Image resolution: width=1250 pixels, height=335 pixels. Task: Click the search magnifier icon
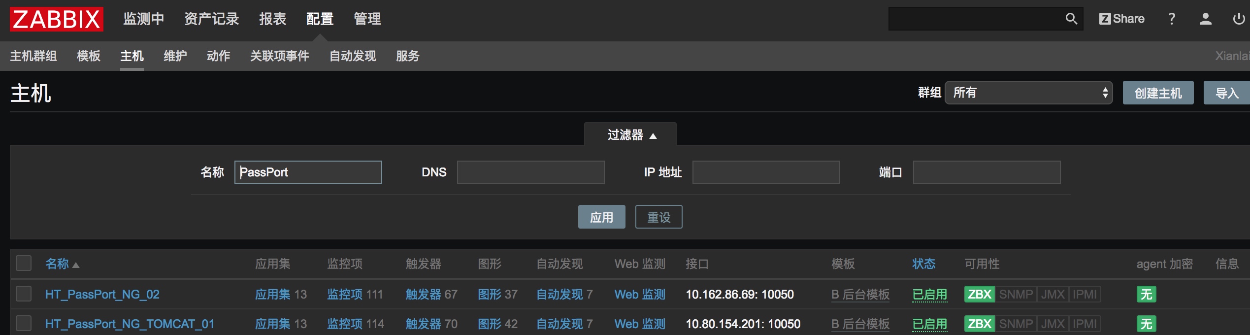[x=1071, y=19]
